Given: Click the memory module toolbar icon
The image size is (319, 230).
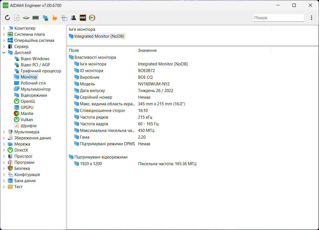Looking at the screenshot, I should point(36,18).
